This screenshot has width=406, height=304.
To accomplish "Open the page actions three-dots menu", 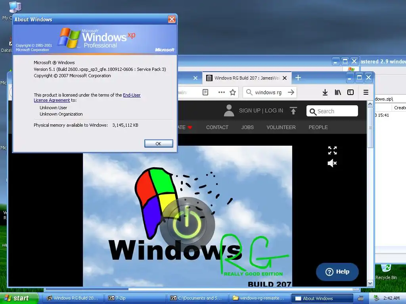I will click(221, 92).
